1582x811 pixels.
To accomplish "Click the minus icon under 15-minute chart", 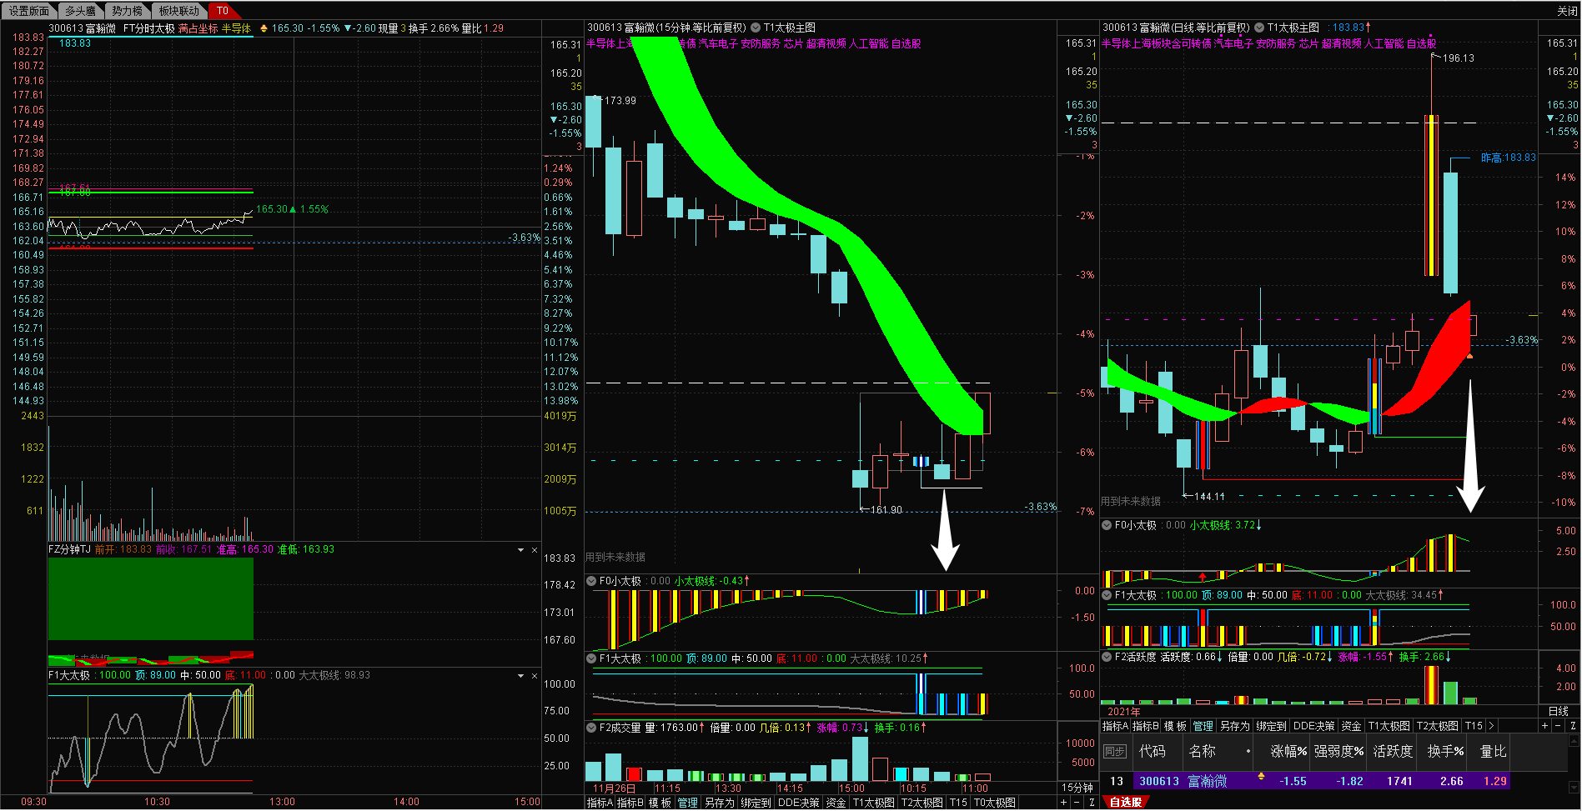I will pos(1077,803).
